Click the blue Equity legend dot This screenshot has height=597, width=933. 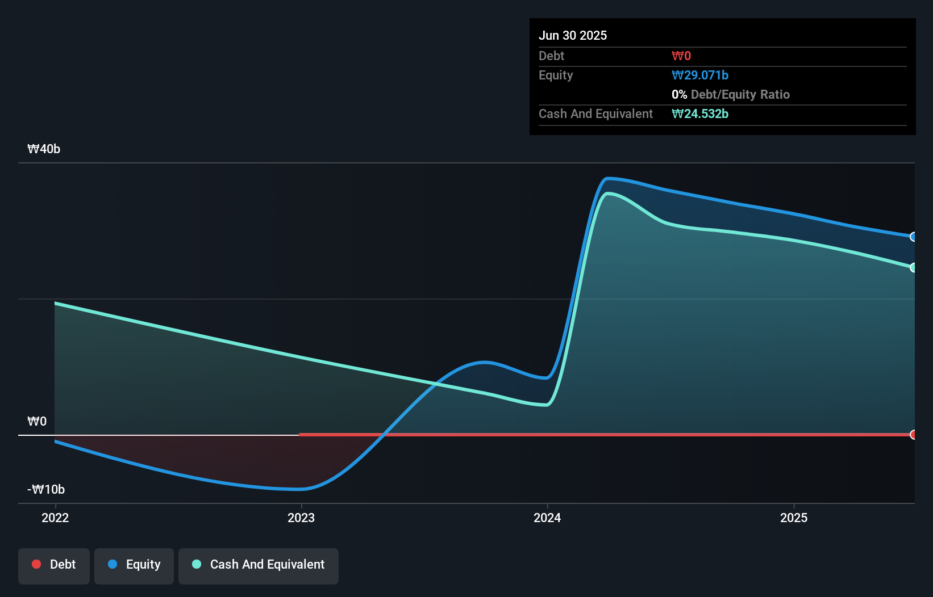[x=111, y=564]
